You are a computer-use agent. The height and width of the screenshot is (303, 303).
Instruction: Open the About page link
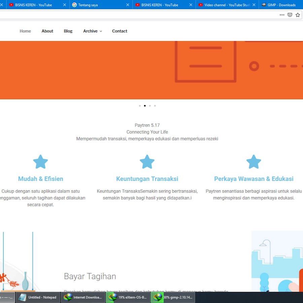(x=47, y=31)
